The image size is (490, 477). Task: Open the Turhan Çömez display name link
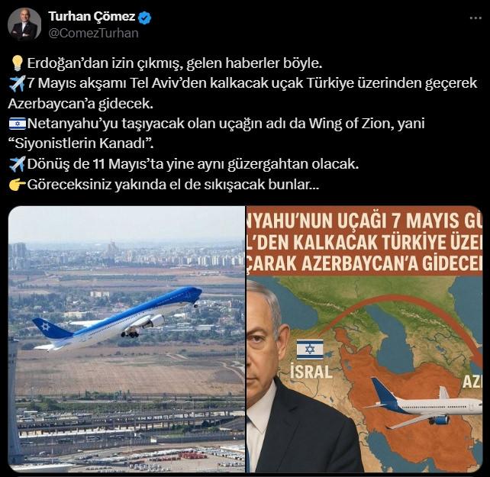coord(92,17)
